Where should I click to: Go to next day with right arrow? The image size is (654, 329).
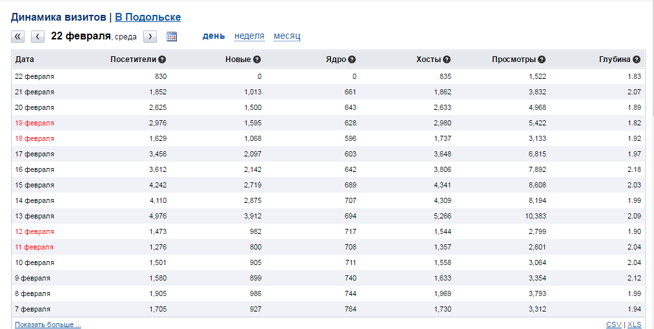click(x=150, y=36)
